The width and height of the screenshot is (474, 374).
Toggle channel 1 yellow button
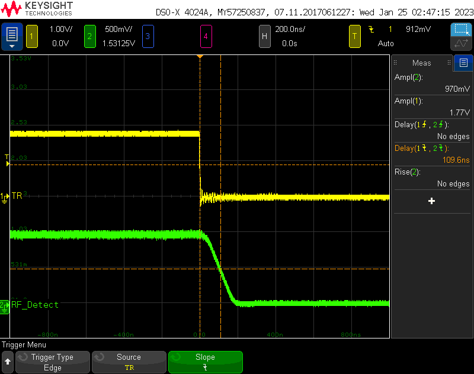click(x=32, y=37)
